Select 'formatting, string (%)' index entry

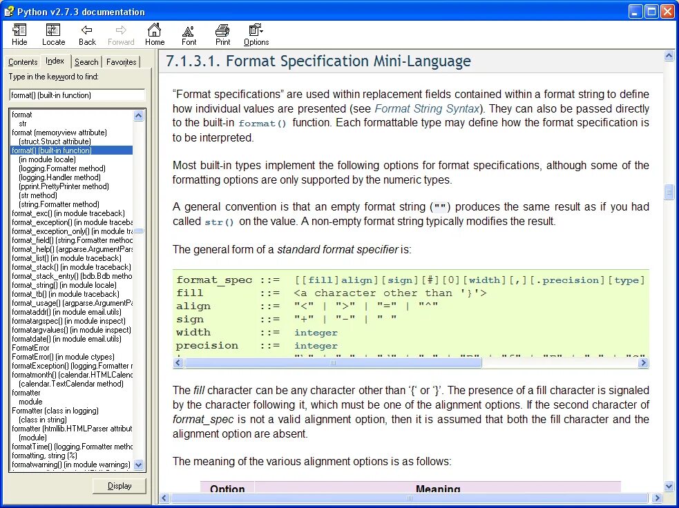coord(44,456)
